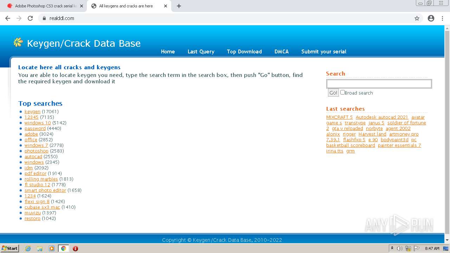Open the flexi sign 8 link

(x=37, y=202)
